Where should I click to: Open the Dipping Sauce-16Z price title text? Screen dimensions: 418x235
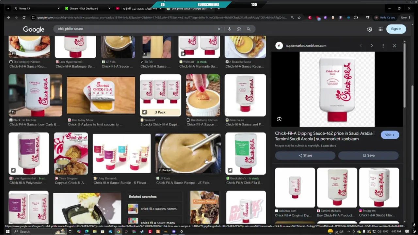[x=325, y=136]
